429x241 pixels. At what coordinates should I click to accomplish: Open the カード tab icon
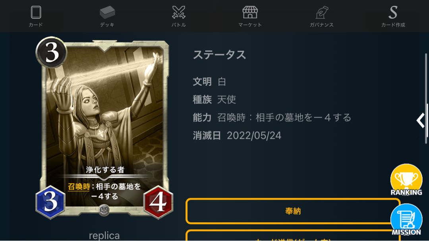coord(36,12)
